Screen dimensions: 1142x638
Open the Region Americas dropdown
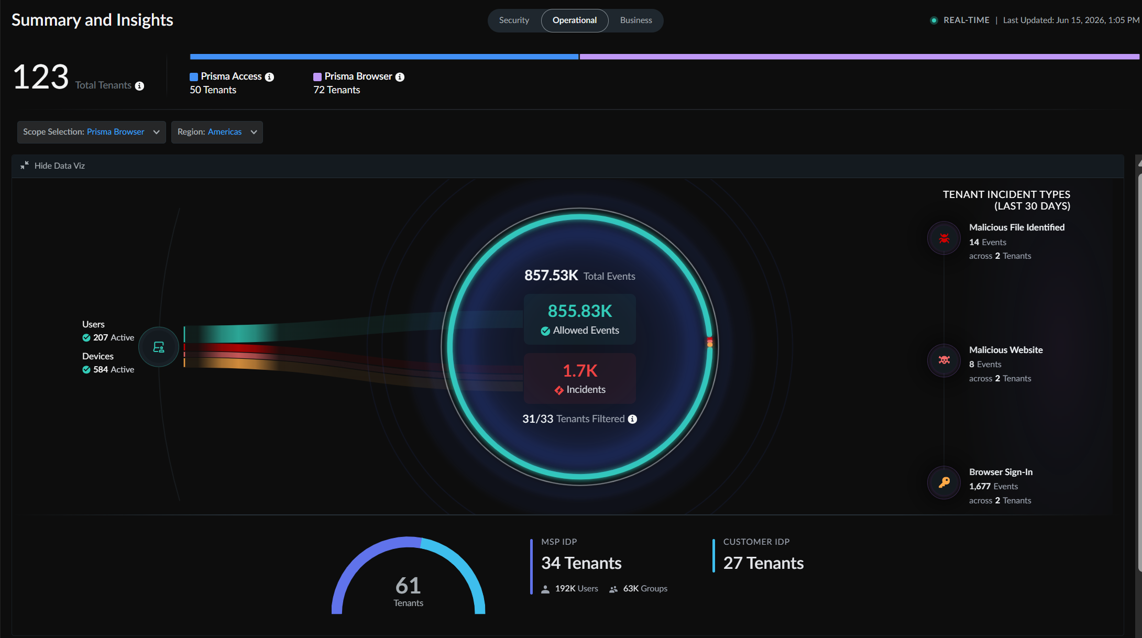point(217,132)
